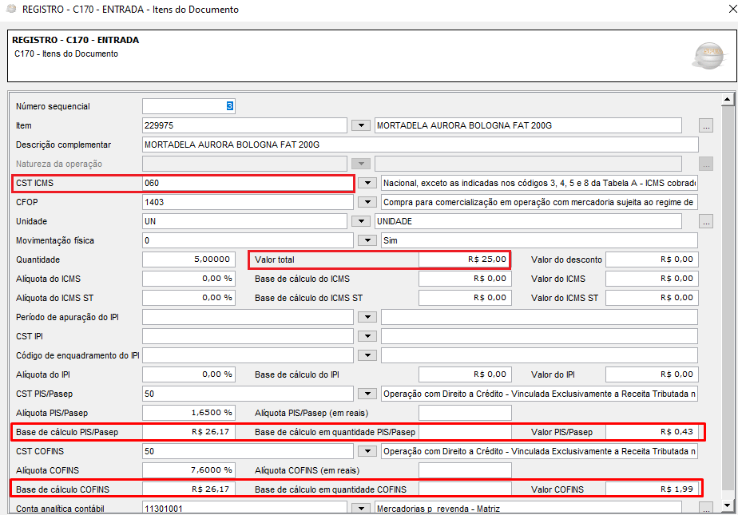This screenshot has width=738, height=515.
Task: Open Item lookup with the ellipsis button
Action: click(x=705, y=125)
